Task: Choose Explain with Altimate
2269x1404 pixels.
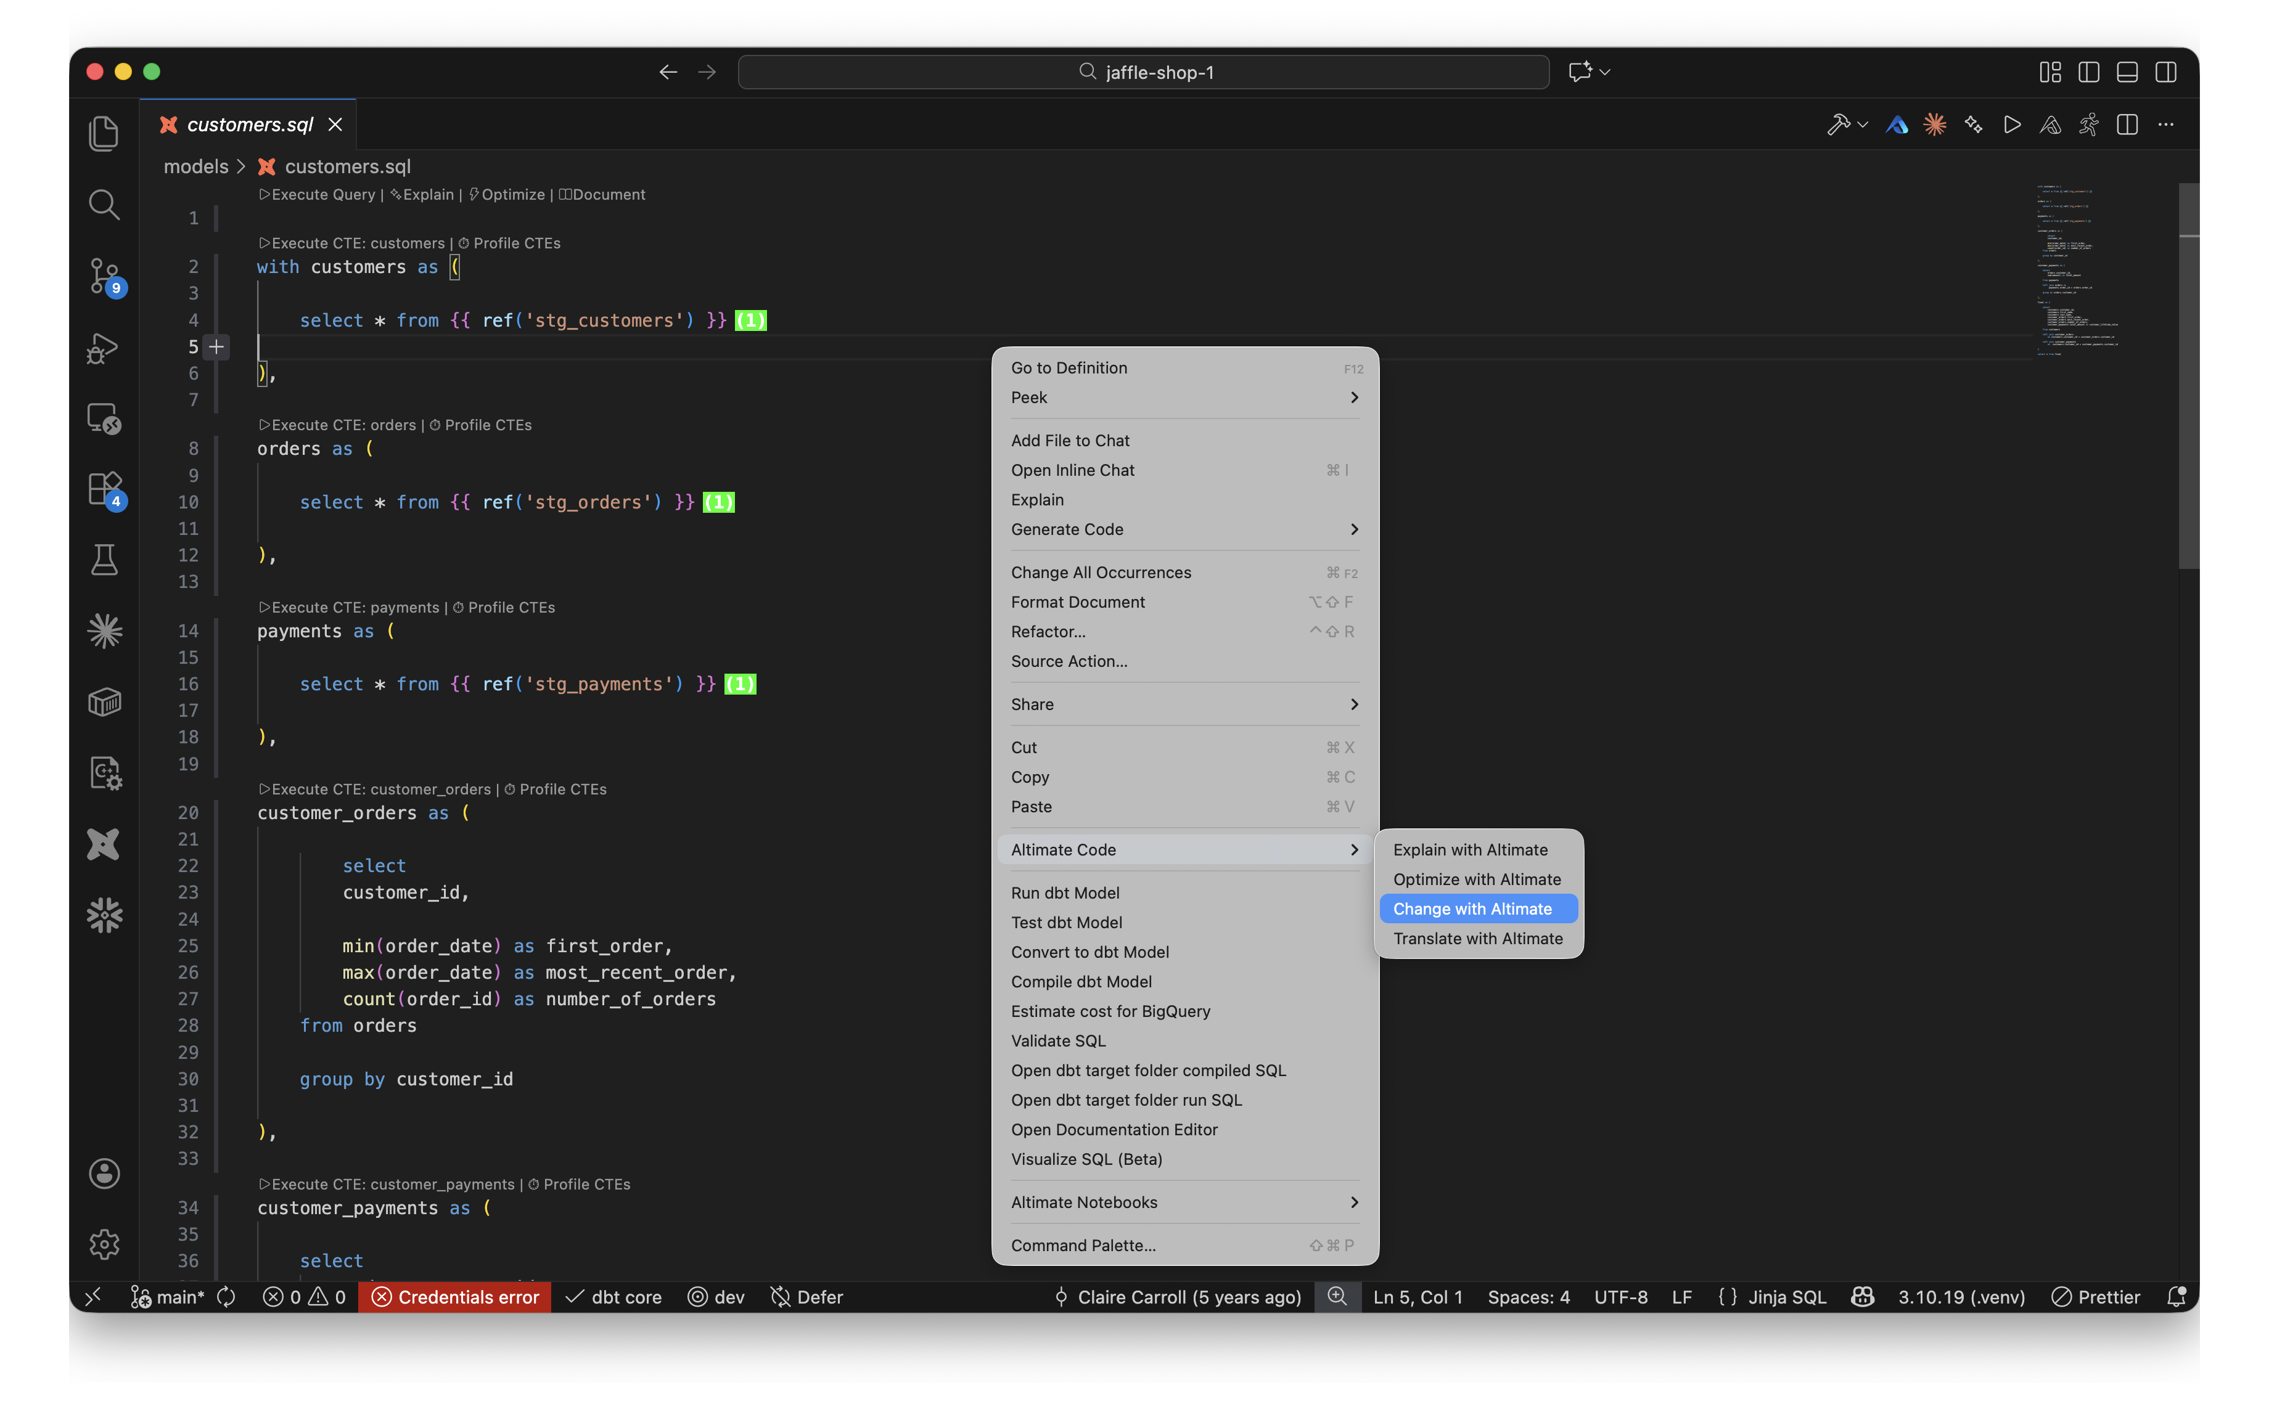Action: click(1478, 850)
